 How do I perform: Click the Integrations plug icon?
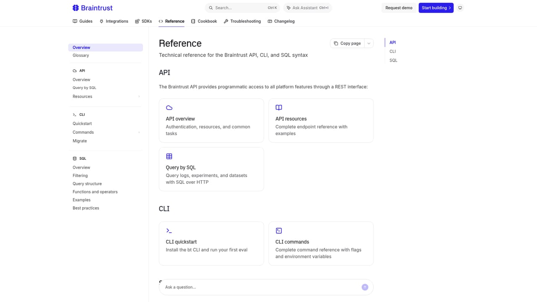point(102,21)
